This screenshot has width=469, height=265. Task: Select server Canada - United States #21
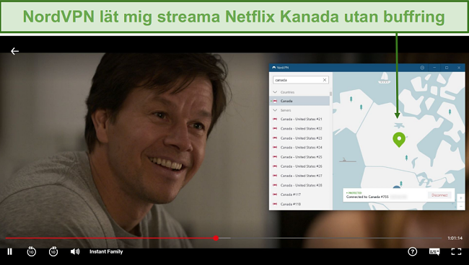[x=300, y=119]
